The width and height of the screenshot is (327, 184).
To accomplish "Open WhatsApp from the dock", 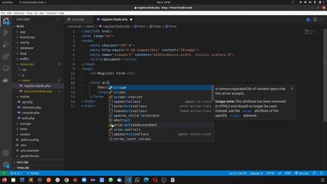I will pos(137,180).
